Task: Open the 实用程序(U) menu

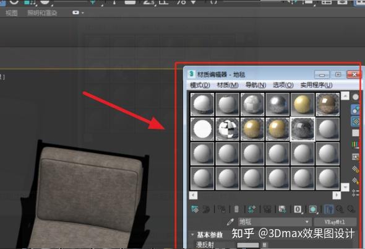Action: tap(316, 85)
